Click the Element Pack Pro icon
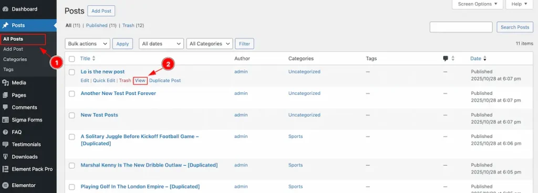The height and width of the screenshot is (193, 538). [x=5, y=169]
